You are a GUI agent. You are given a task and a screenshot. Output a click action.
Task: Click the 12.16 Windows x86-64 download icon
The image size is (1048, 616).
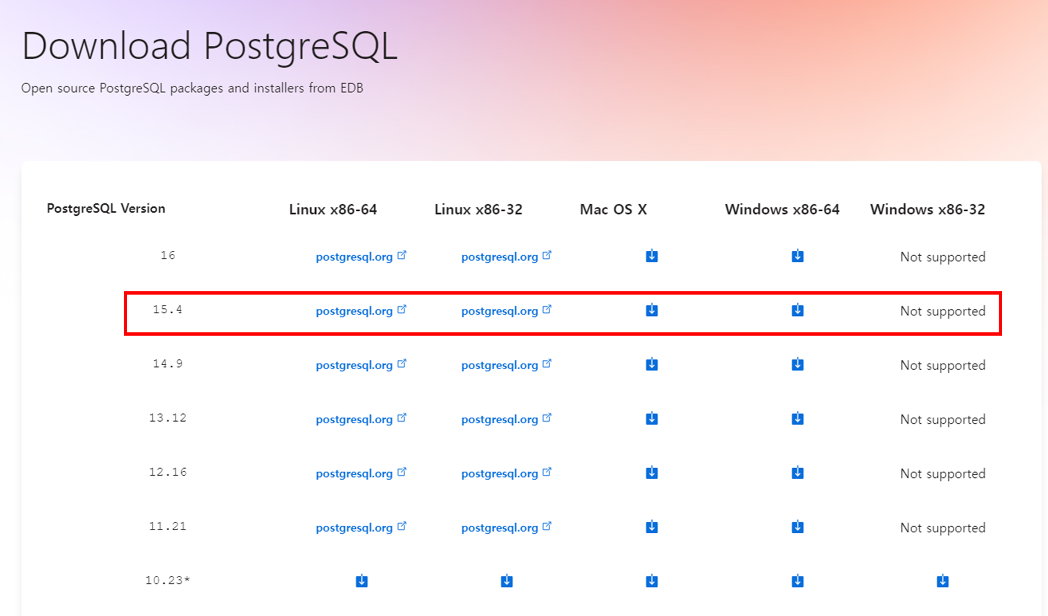797,473
